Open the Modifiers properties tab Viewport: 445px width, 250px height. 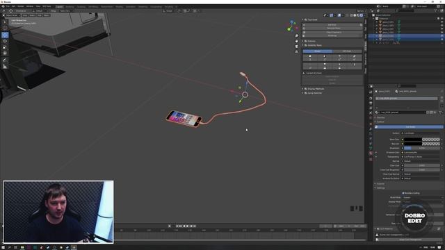pyautogui.click(x=371, y=129)
